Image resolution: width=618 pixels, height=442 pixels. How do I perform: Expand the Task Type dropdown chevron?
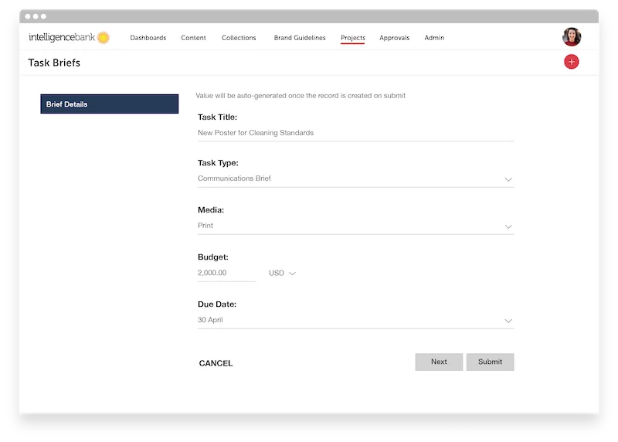(x=508, y=179)
